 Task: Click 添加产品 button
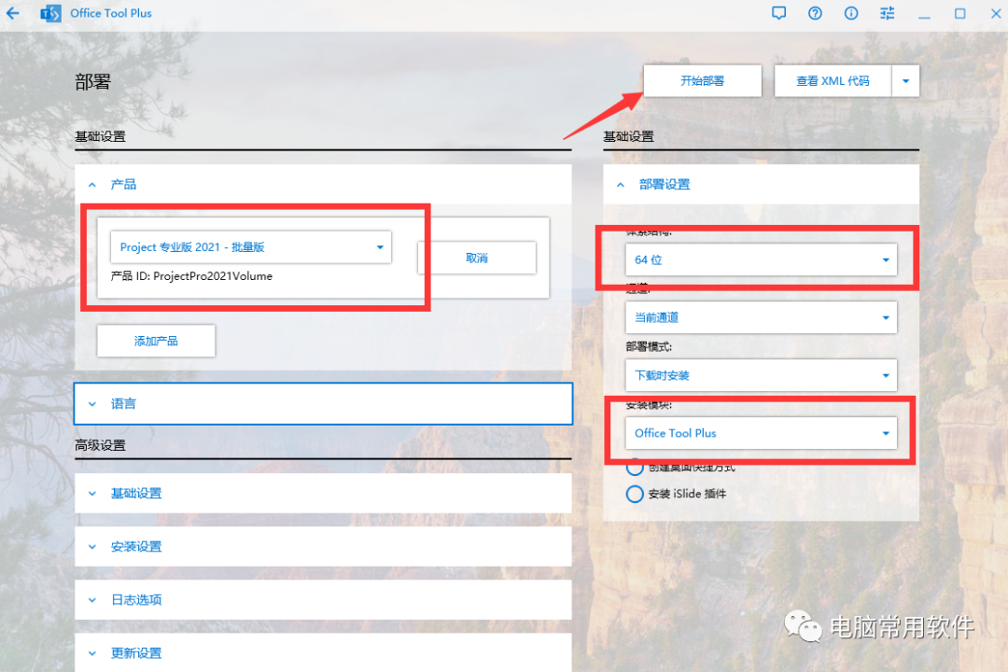(156, 341)
